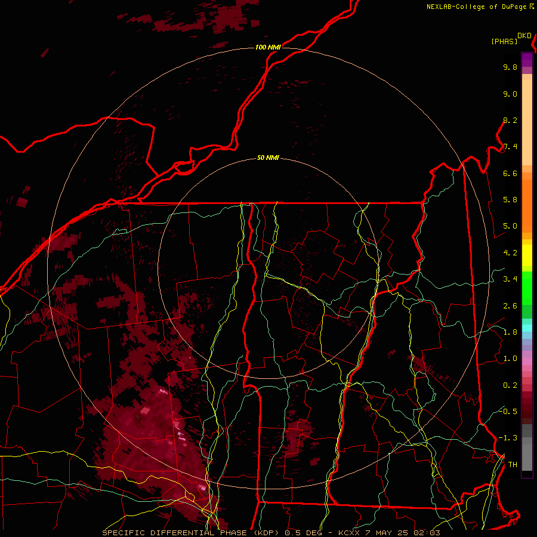
Task: Click the [PHAS] legend heading
Action: (x=504, y=41)
